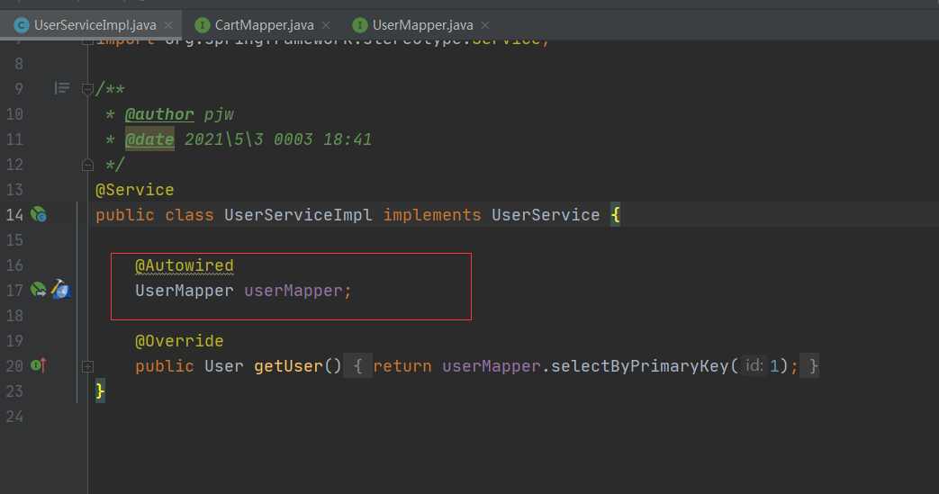The image size is (939, 494).
Task: Click the @author Javadoc tag
Action: click(159, 114)
